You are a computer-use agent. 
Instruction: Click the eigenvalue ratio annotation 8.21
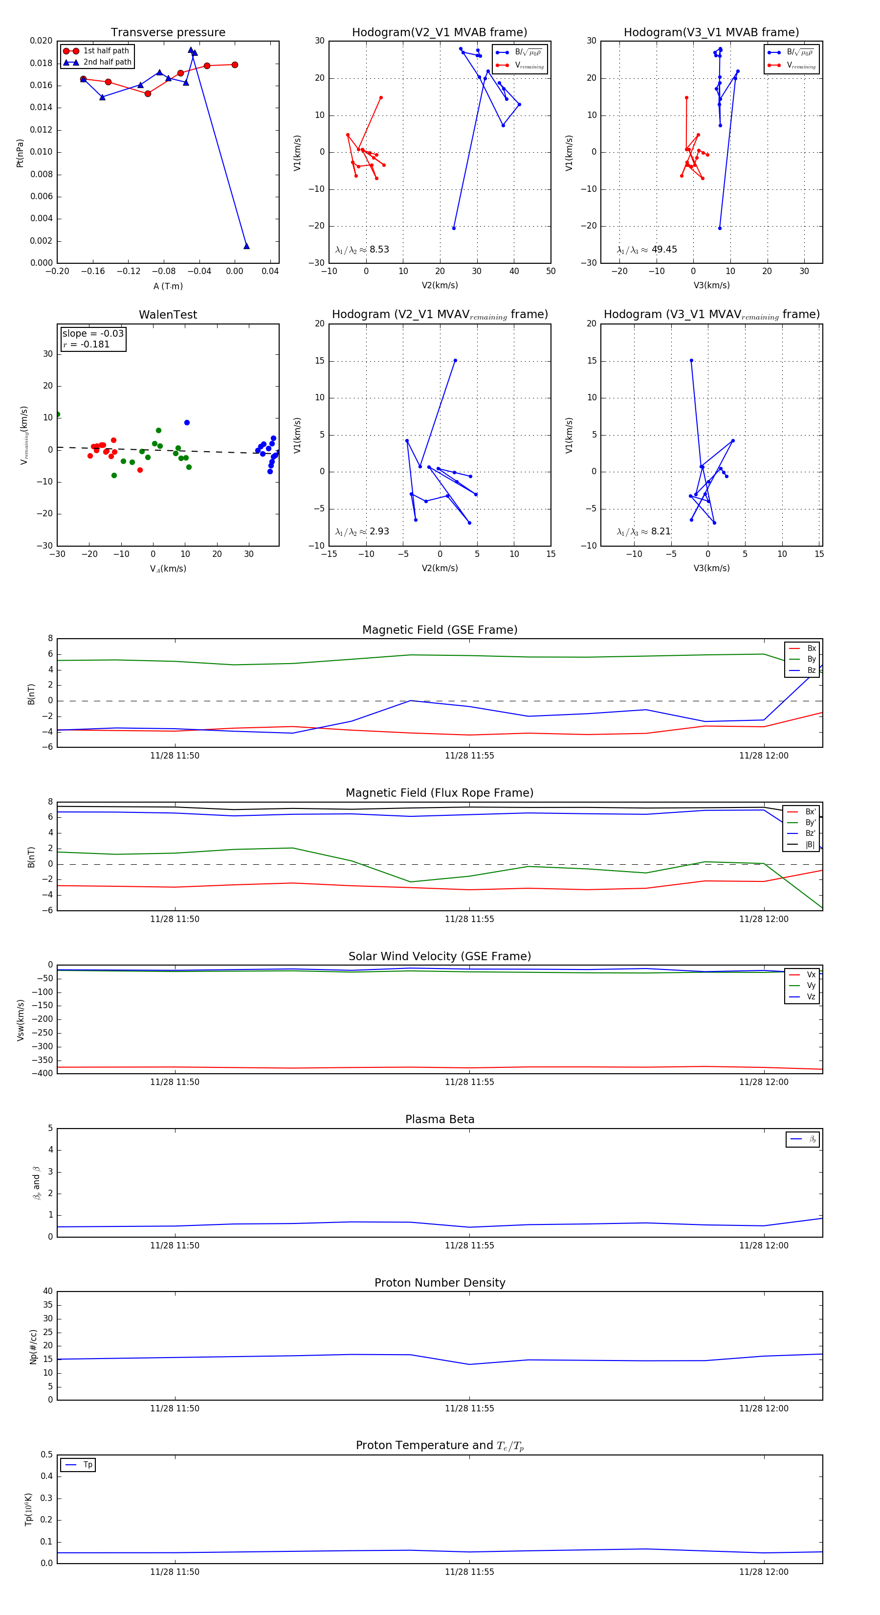pos(644,531)
